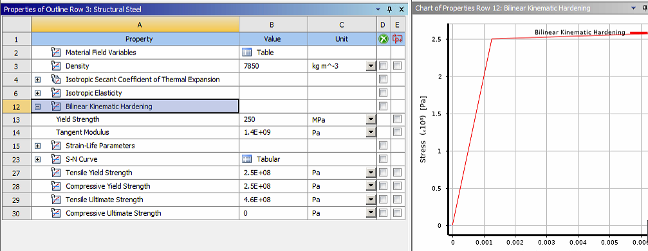
Task: Toggle column E checkbox for Yield Strength
Action: point(398,119)
